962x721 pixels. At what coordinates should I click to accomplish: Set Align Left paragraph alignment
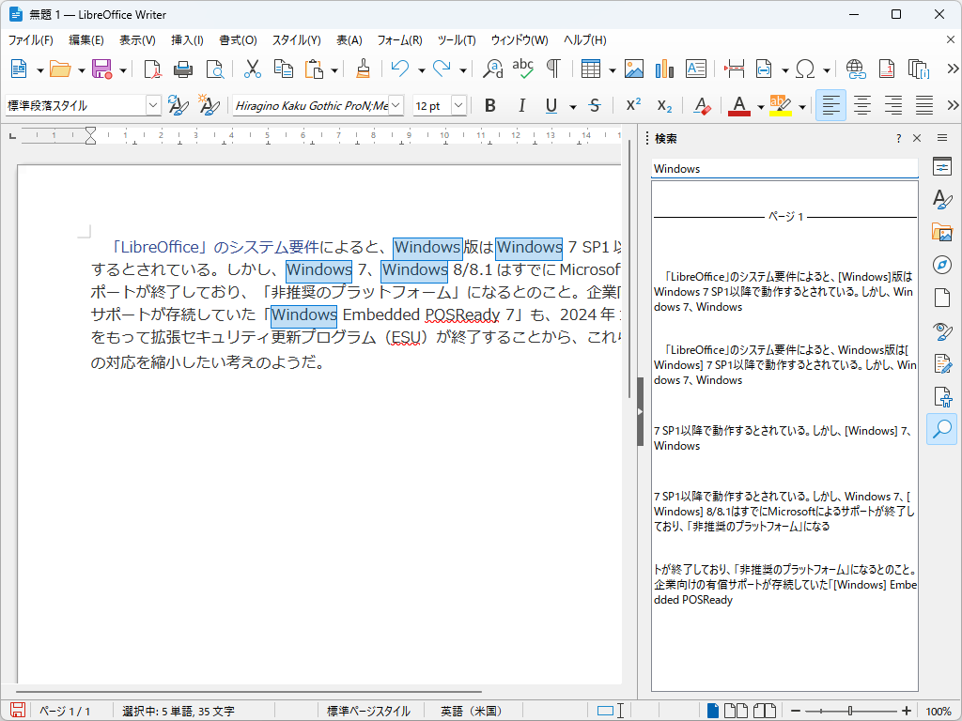tap(830, 105)
